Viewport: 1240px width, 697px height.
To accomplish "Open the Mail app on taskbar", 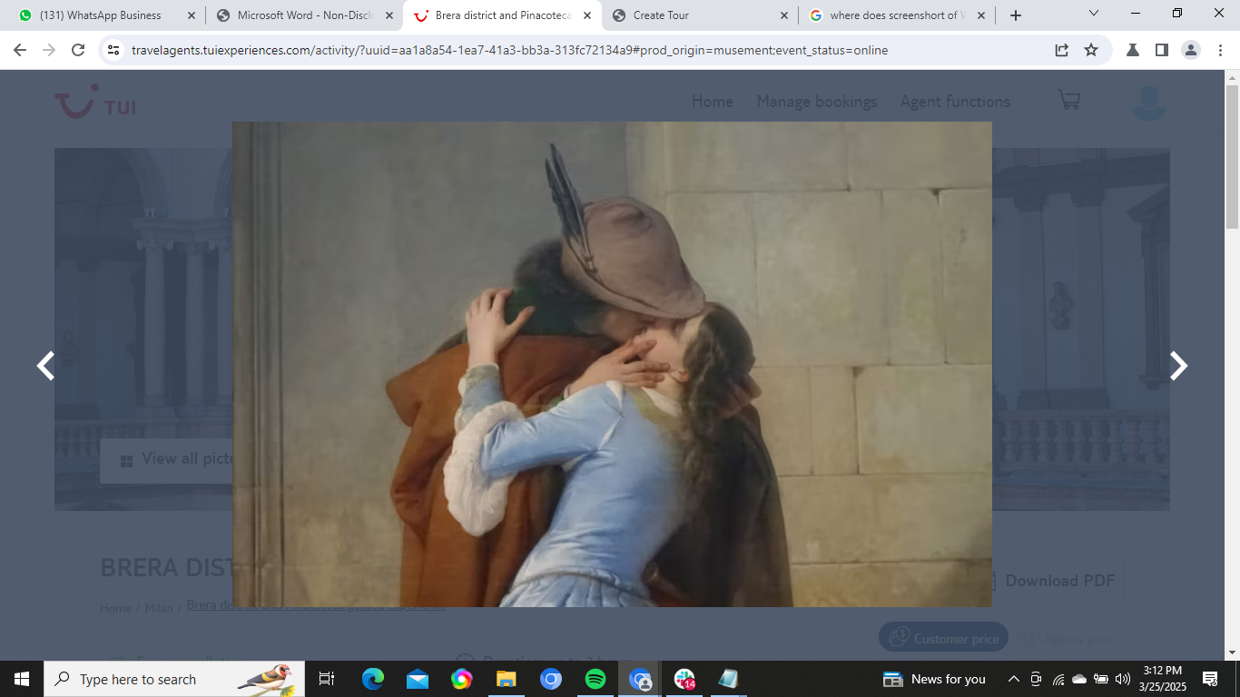I will [418, 679].
